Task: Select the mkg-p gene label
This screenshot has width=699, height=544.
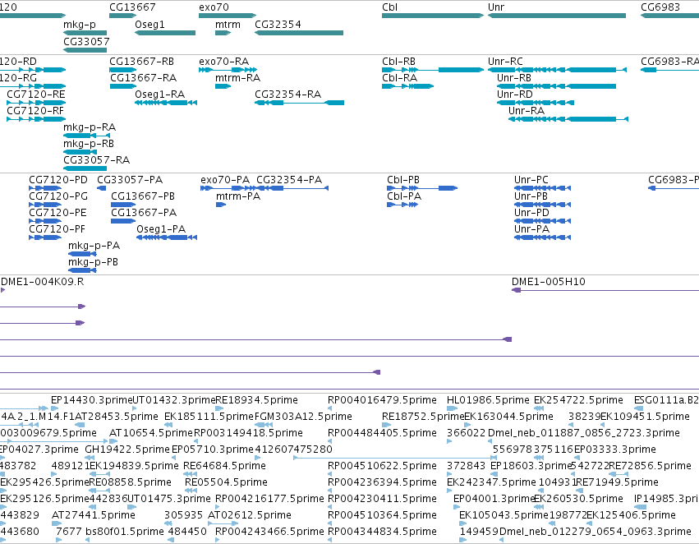Action: pos(80,25)
